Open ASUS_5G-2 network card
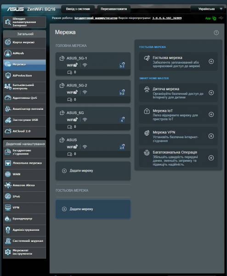The image size is (227, 276). [x=93, y=92]
